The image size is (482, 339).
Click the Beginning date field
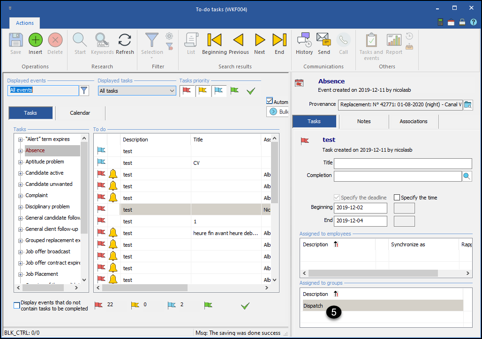coord(360,208)
